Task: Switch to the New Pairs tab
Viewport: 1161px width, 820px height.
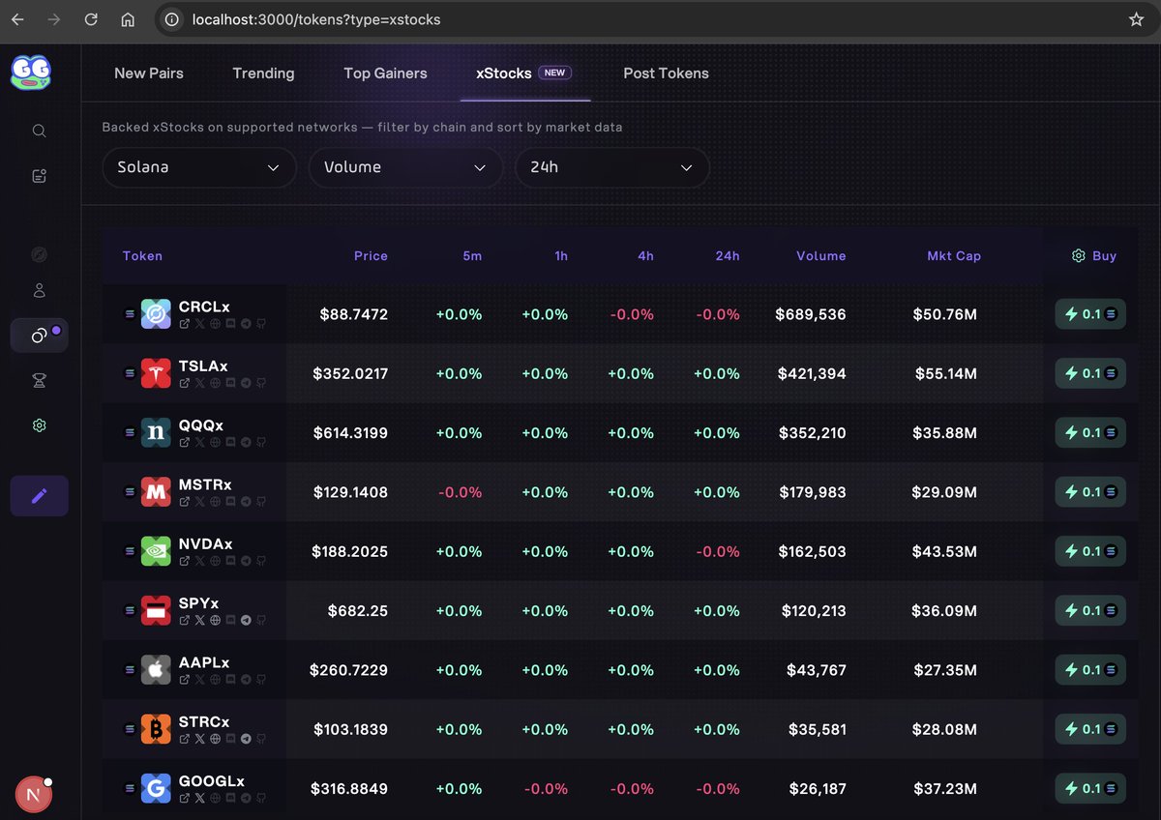Action: coord(149,73)
